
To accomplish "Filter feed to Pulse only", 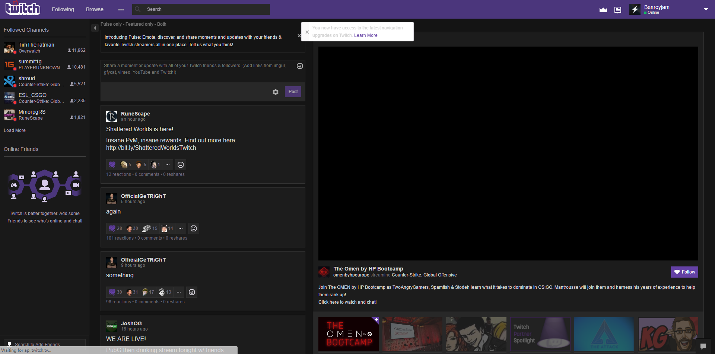I will pyautogui.click(x=111, y=24).
